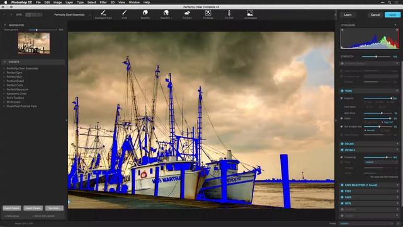This screenshot has width=403, height=227.
Task: Open the Filter menu
Action: pyautogui.click(x=103, y=3)
